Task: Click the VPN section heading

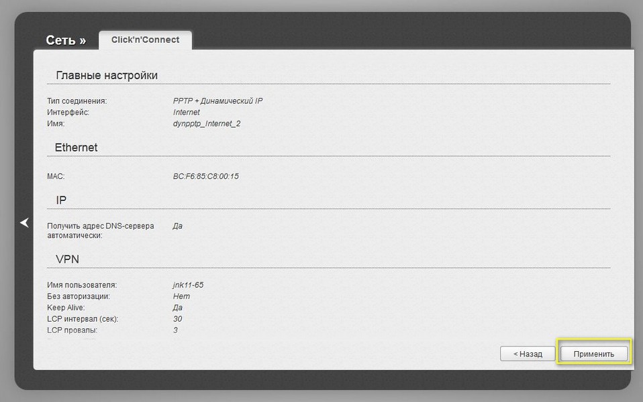Action: tap(67, 259)
